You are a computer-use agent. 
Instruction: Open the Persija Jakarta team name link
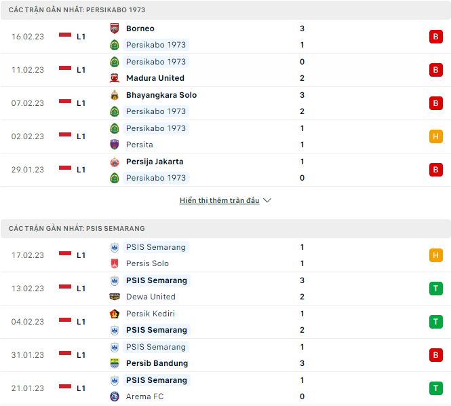pos(155,162)
